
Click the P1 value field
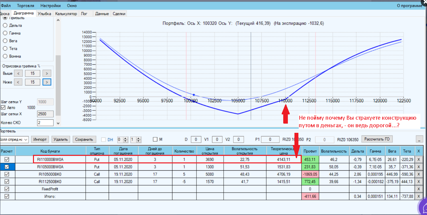[x=270, y=139]
